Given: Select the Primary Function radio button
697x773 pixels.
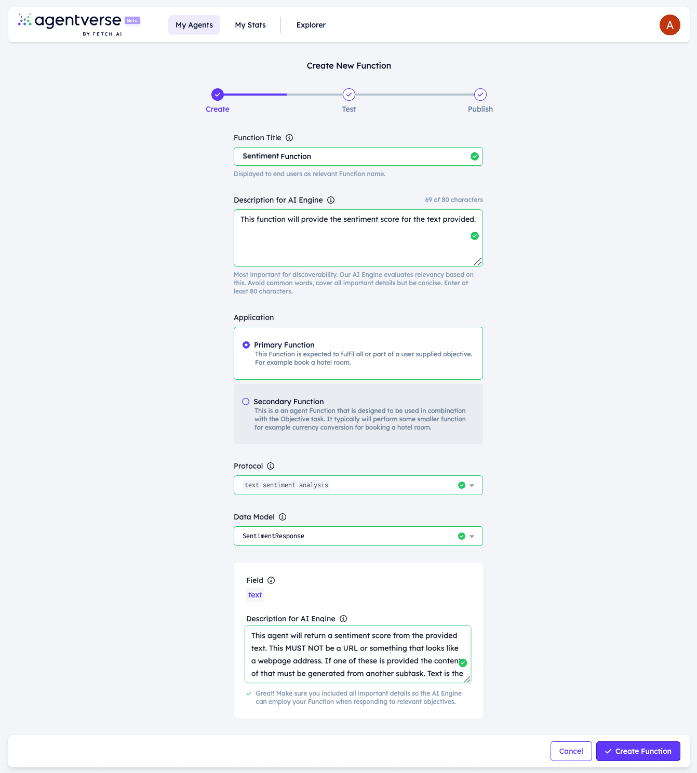Looking at the screenshot, I should [246, 345].
